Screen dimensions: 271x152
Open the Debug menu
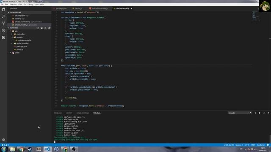point(30,5)
